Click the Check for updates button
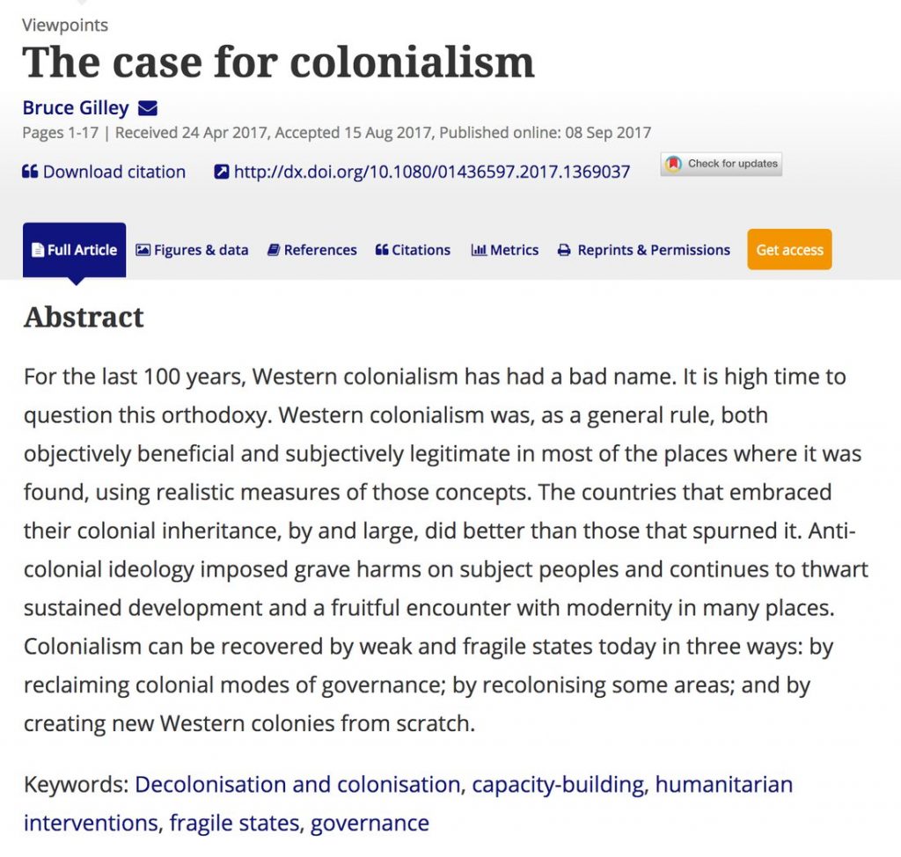Image resolution: width=901 pixels, height=857 pixels. (x=722, y=164)
